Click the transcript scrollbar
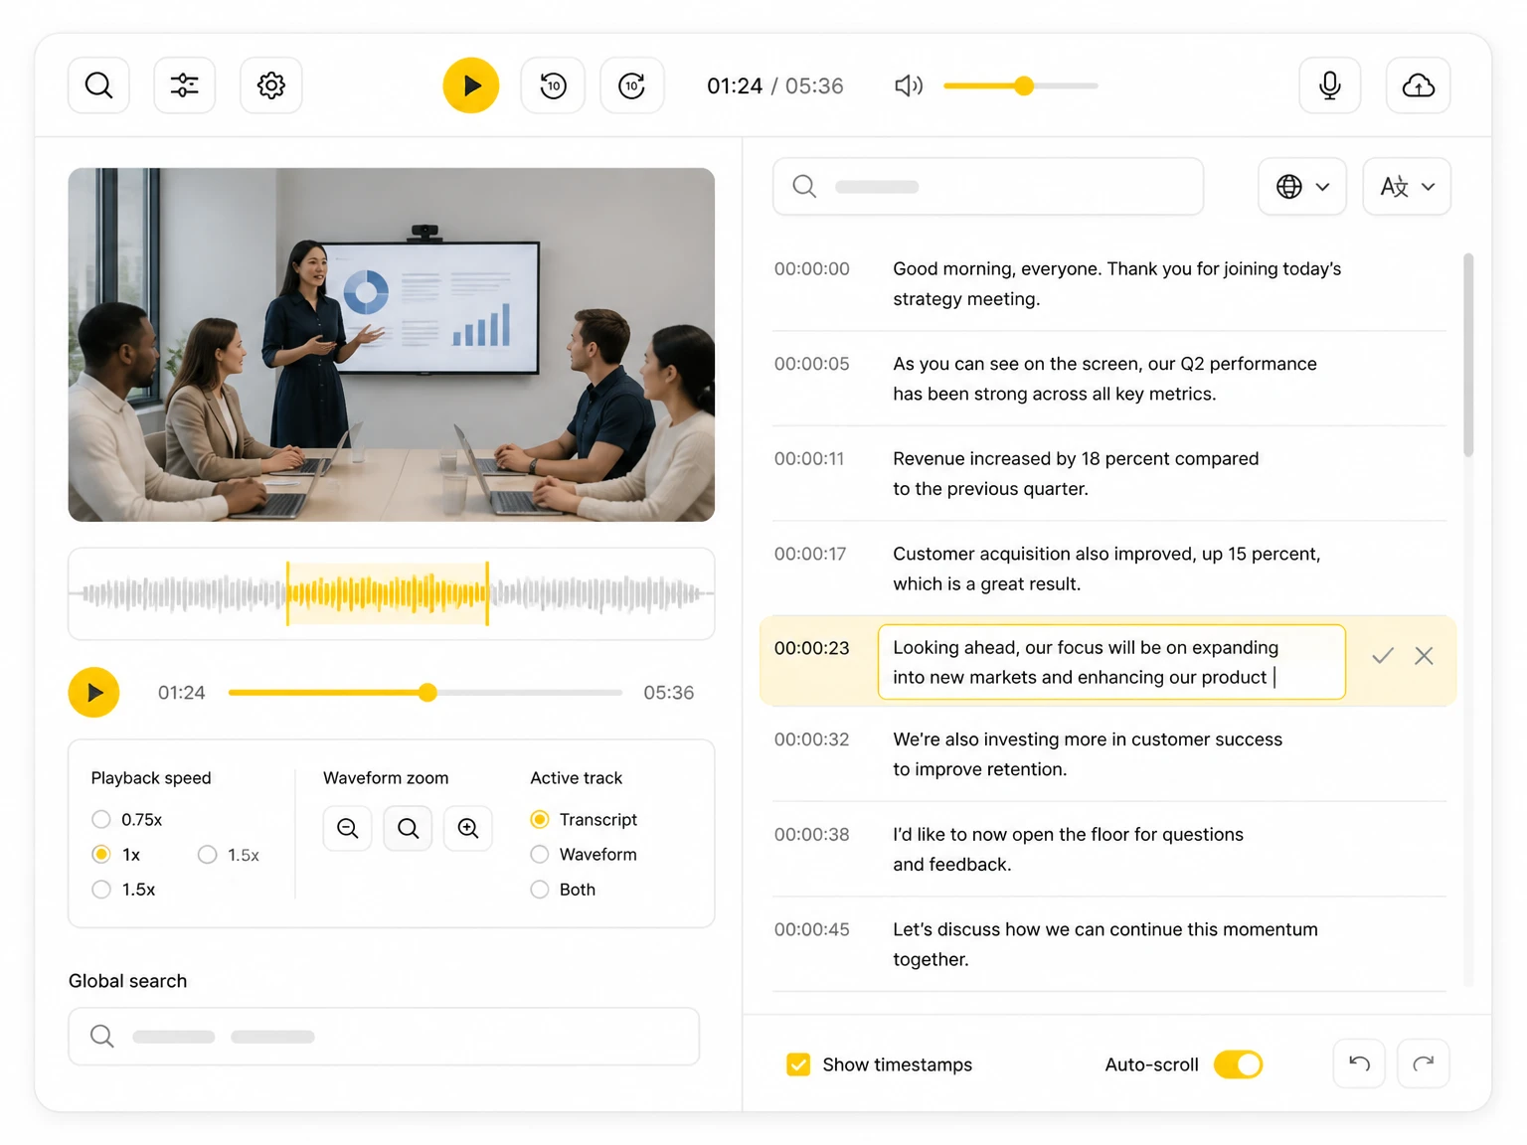The height and width of the screenshot is (1145, 1527). click(1468, 356)
